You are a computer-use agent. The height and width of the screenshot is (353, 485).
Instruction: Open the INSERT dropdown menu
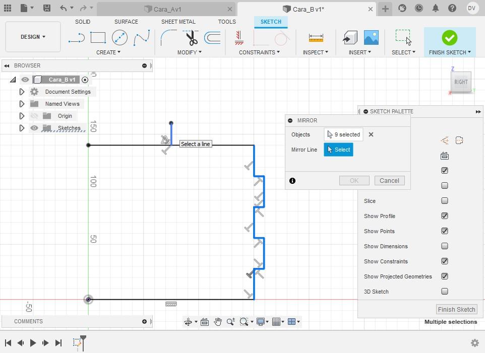pyautogui.click(x=360, y=52)
